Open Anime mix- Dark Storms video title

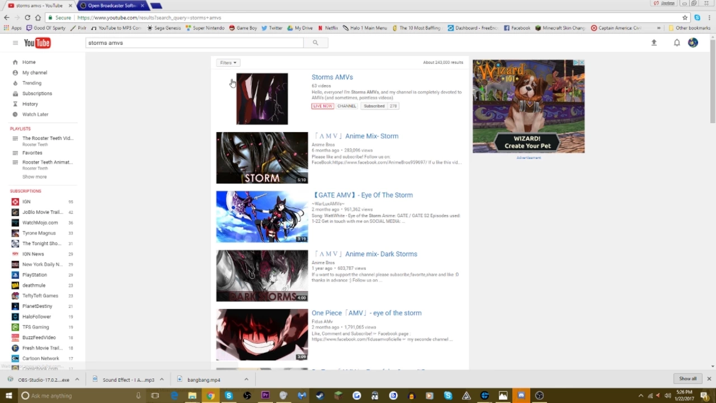(x=365, y=254)
